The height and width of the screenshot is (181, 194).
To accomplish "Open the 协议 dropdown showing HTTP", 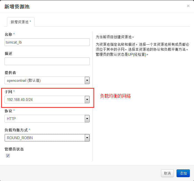I will click(47, 119).
